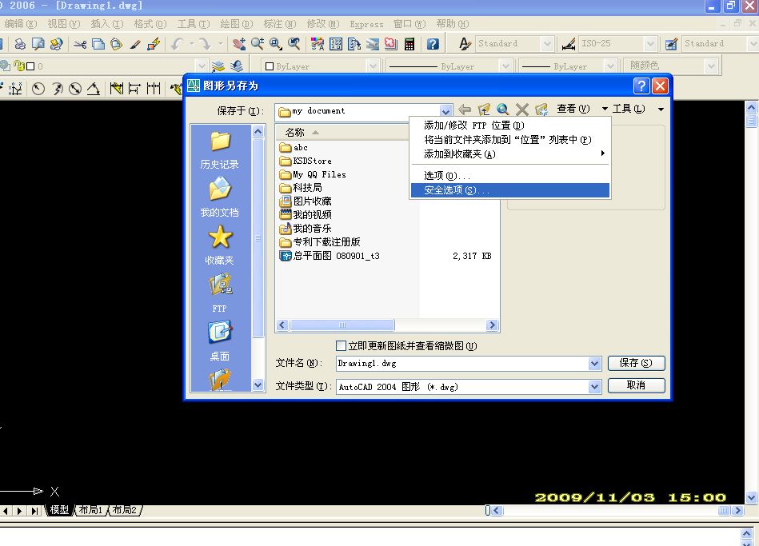Choose 安全选项(S)... menu entry

pyautogui.click(x=509, y=190)
